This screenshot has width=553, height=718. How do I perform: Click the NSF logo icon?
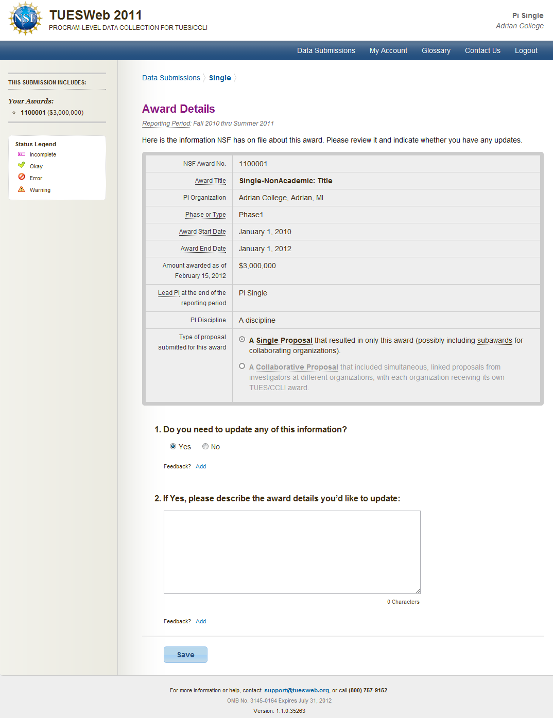tap(25, 19)
